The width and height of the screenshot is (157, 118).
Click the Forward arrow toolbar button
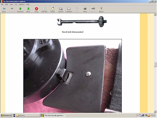(x=12, y=10)
